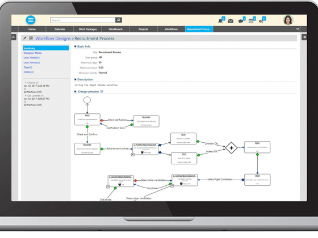The width and height of the screenshot is (318, 238).
Task: Expand plus box on Candidate Psychometric subprocess
Action: [108, 187]
